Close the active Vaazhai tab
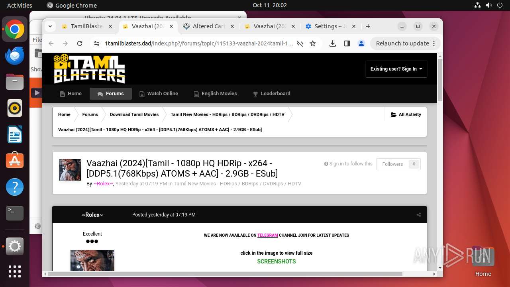510x287 pixels. (172, 26)
